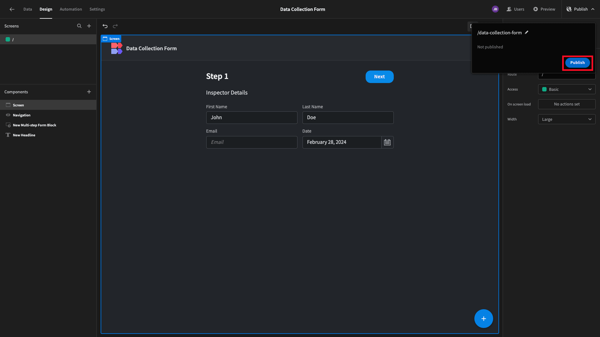The width and height of the screenshot is (600, 337).
Task: Edit the /data-collection-form URL pencil icon
Action: (x=527, y=32)
